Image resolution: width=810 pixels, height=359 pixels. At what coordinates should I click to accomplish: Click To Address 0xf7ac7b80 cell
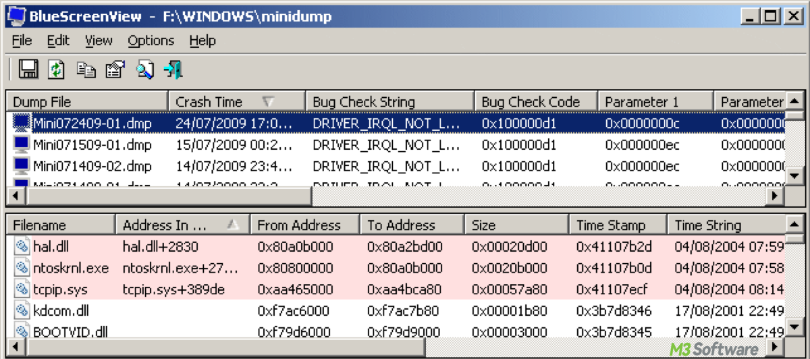(x=405, y=311)
